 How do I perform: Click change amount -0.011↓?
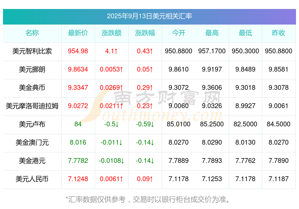112,142
